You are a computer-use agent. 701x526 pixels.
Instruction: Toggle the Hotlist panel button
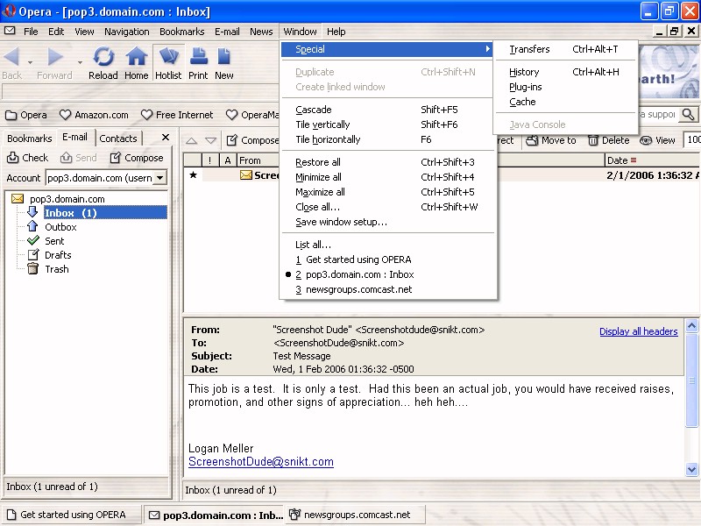[x=168, y=63]
